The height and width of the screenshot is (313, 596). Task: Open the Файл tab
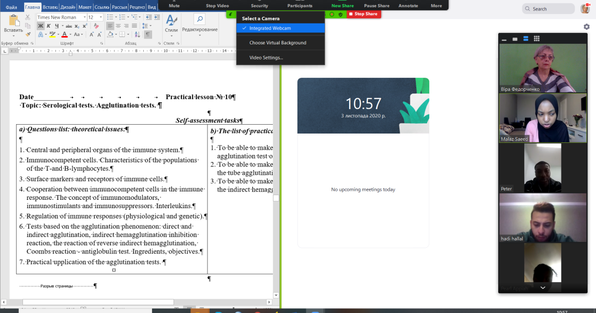(12, 7)
